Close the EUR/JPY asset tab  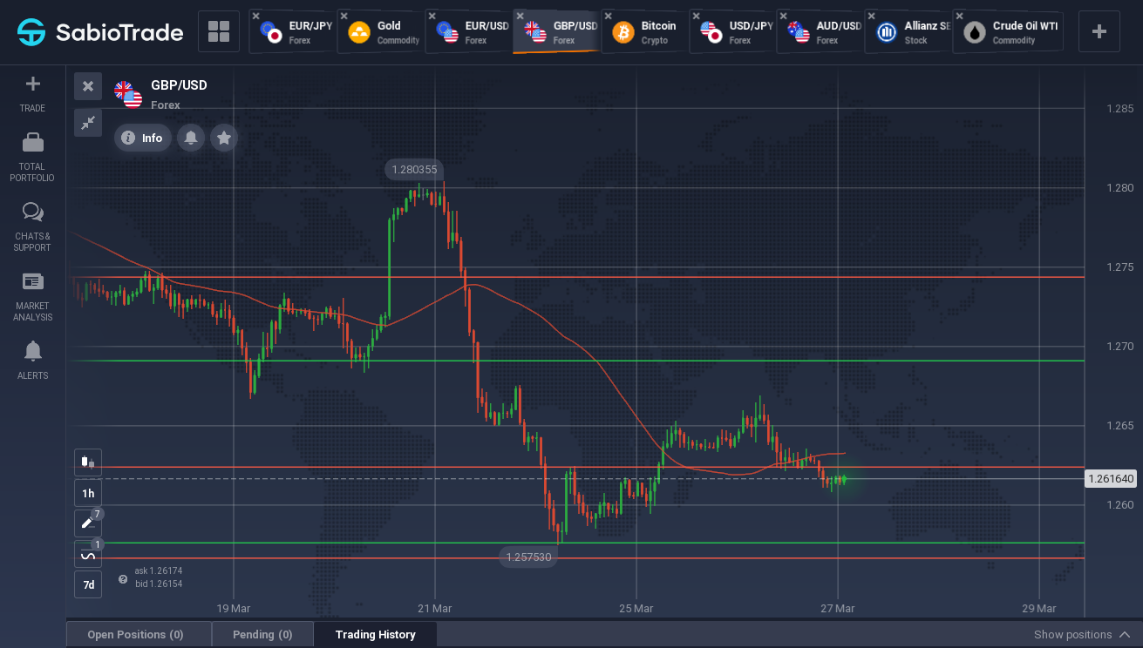point(256,16)
